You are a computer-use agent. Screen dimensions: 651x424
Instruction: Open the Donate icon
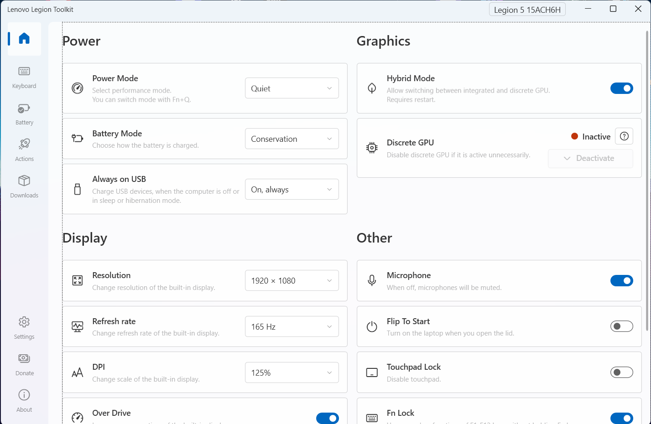click(x=24, y=358)
